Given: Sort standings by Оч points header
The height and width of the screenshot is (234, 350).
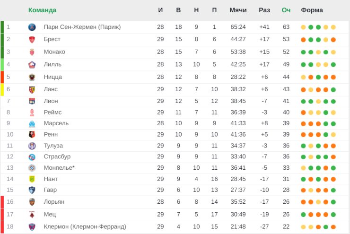Looking at the screenshot, I should coord(286,10).
